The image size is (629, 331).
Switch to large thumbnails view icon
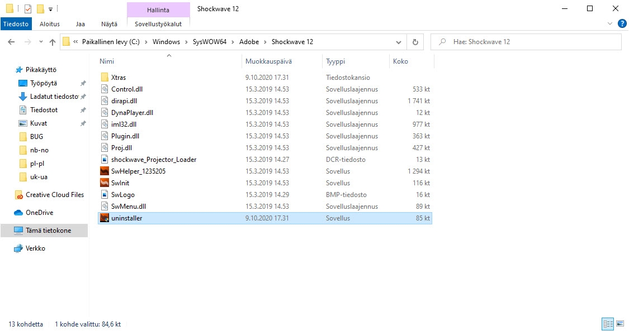coord(619,324)
